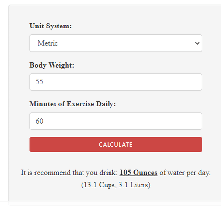221x206 pixels.
Task: Select the Metric text in the unit combo box
Action: (x=48, y=43)
